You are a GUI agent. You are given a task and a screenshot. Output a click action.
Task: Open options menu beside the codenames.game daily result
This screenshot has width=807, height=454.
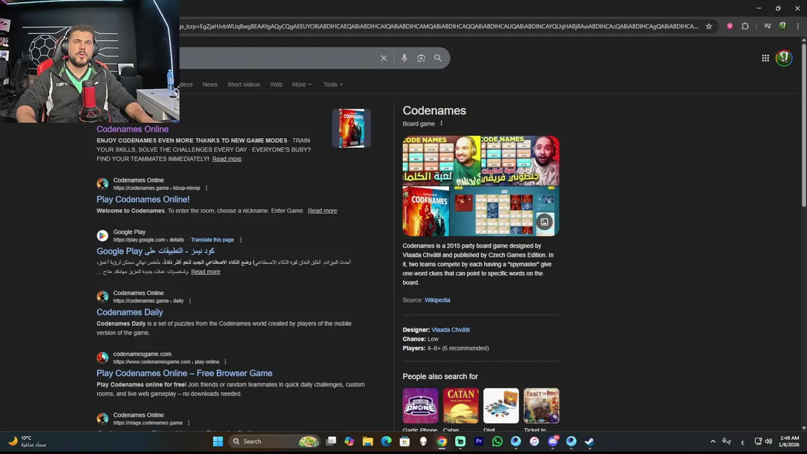coord(190,301)
